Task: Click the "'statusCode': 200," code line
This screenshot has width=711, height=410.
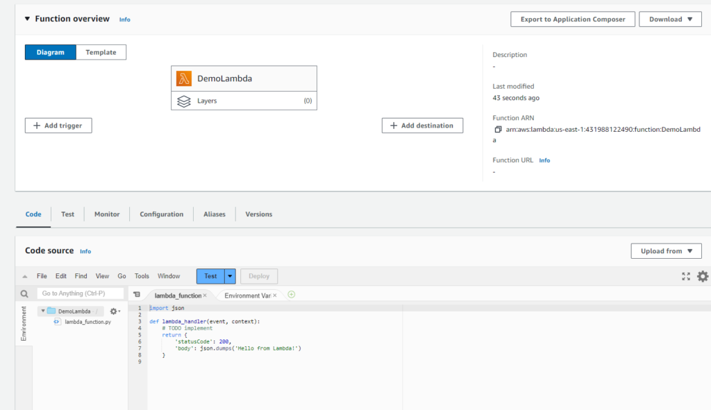Action: pyautogui.click(x=203, y=341)
